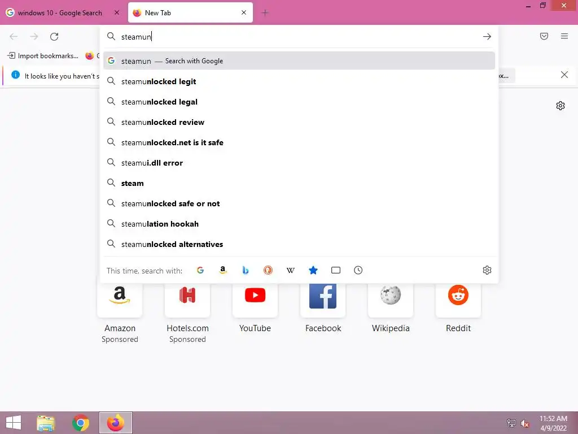Go forward one page
The height and width of the screenshot is (434, 578).
[x=34, y=37]
